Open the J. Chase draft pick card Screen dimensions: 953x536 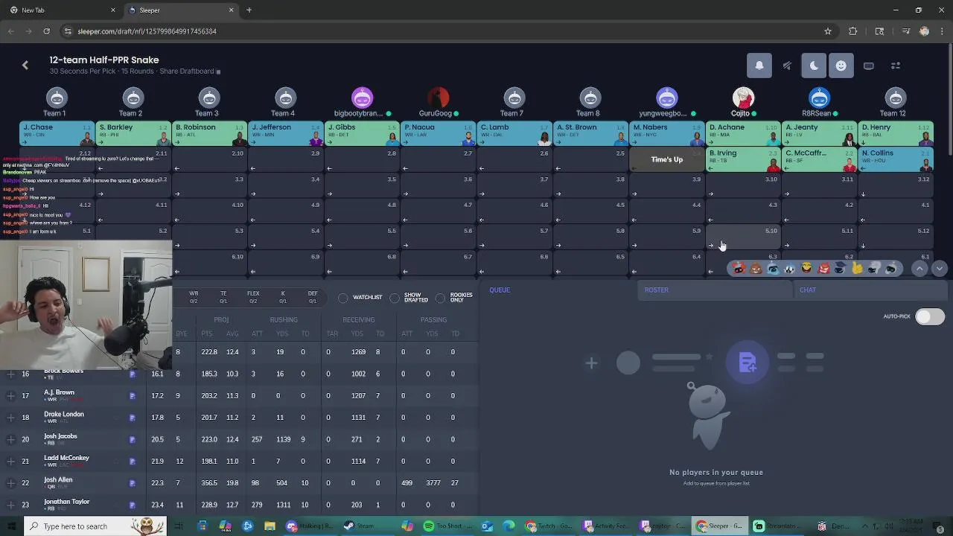[57, 133]
